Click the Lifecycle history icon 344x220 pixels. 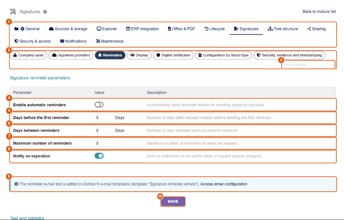coord(206,29)
